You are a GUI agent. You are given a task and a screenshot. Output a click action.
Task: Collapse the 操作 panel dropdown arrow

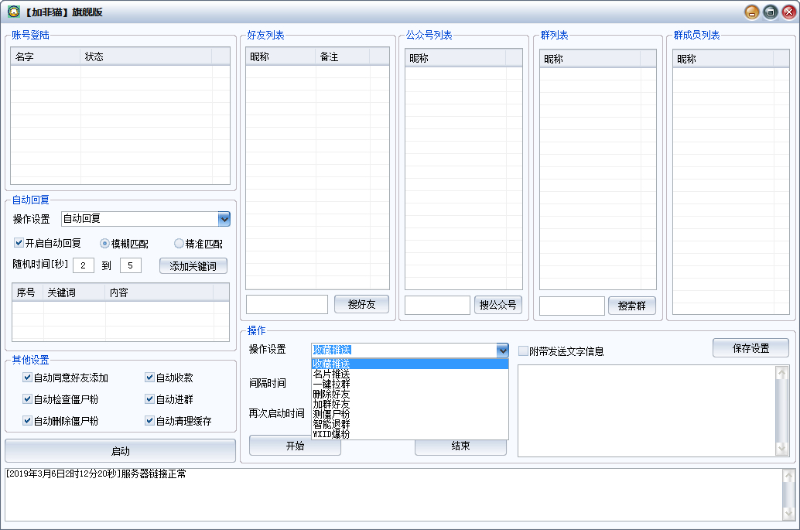[x=502, y=350]
